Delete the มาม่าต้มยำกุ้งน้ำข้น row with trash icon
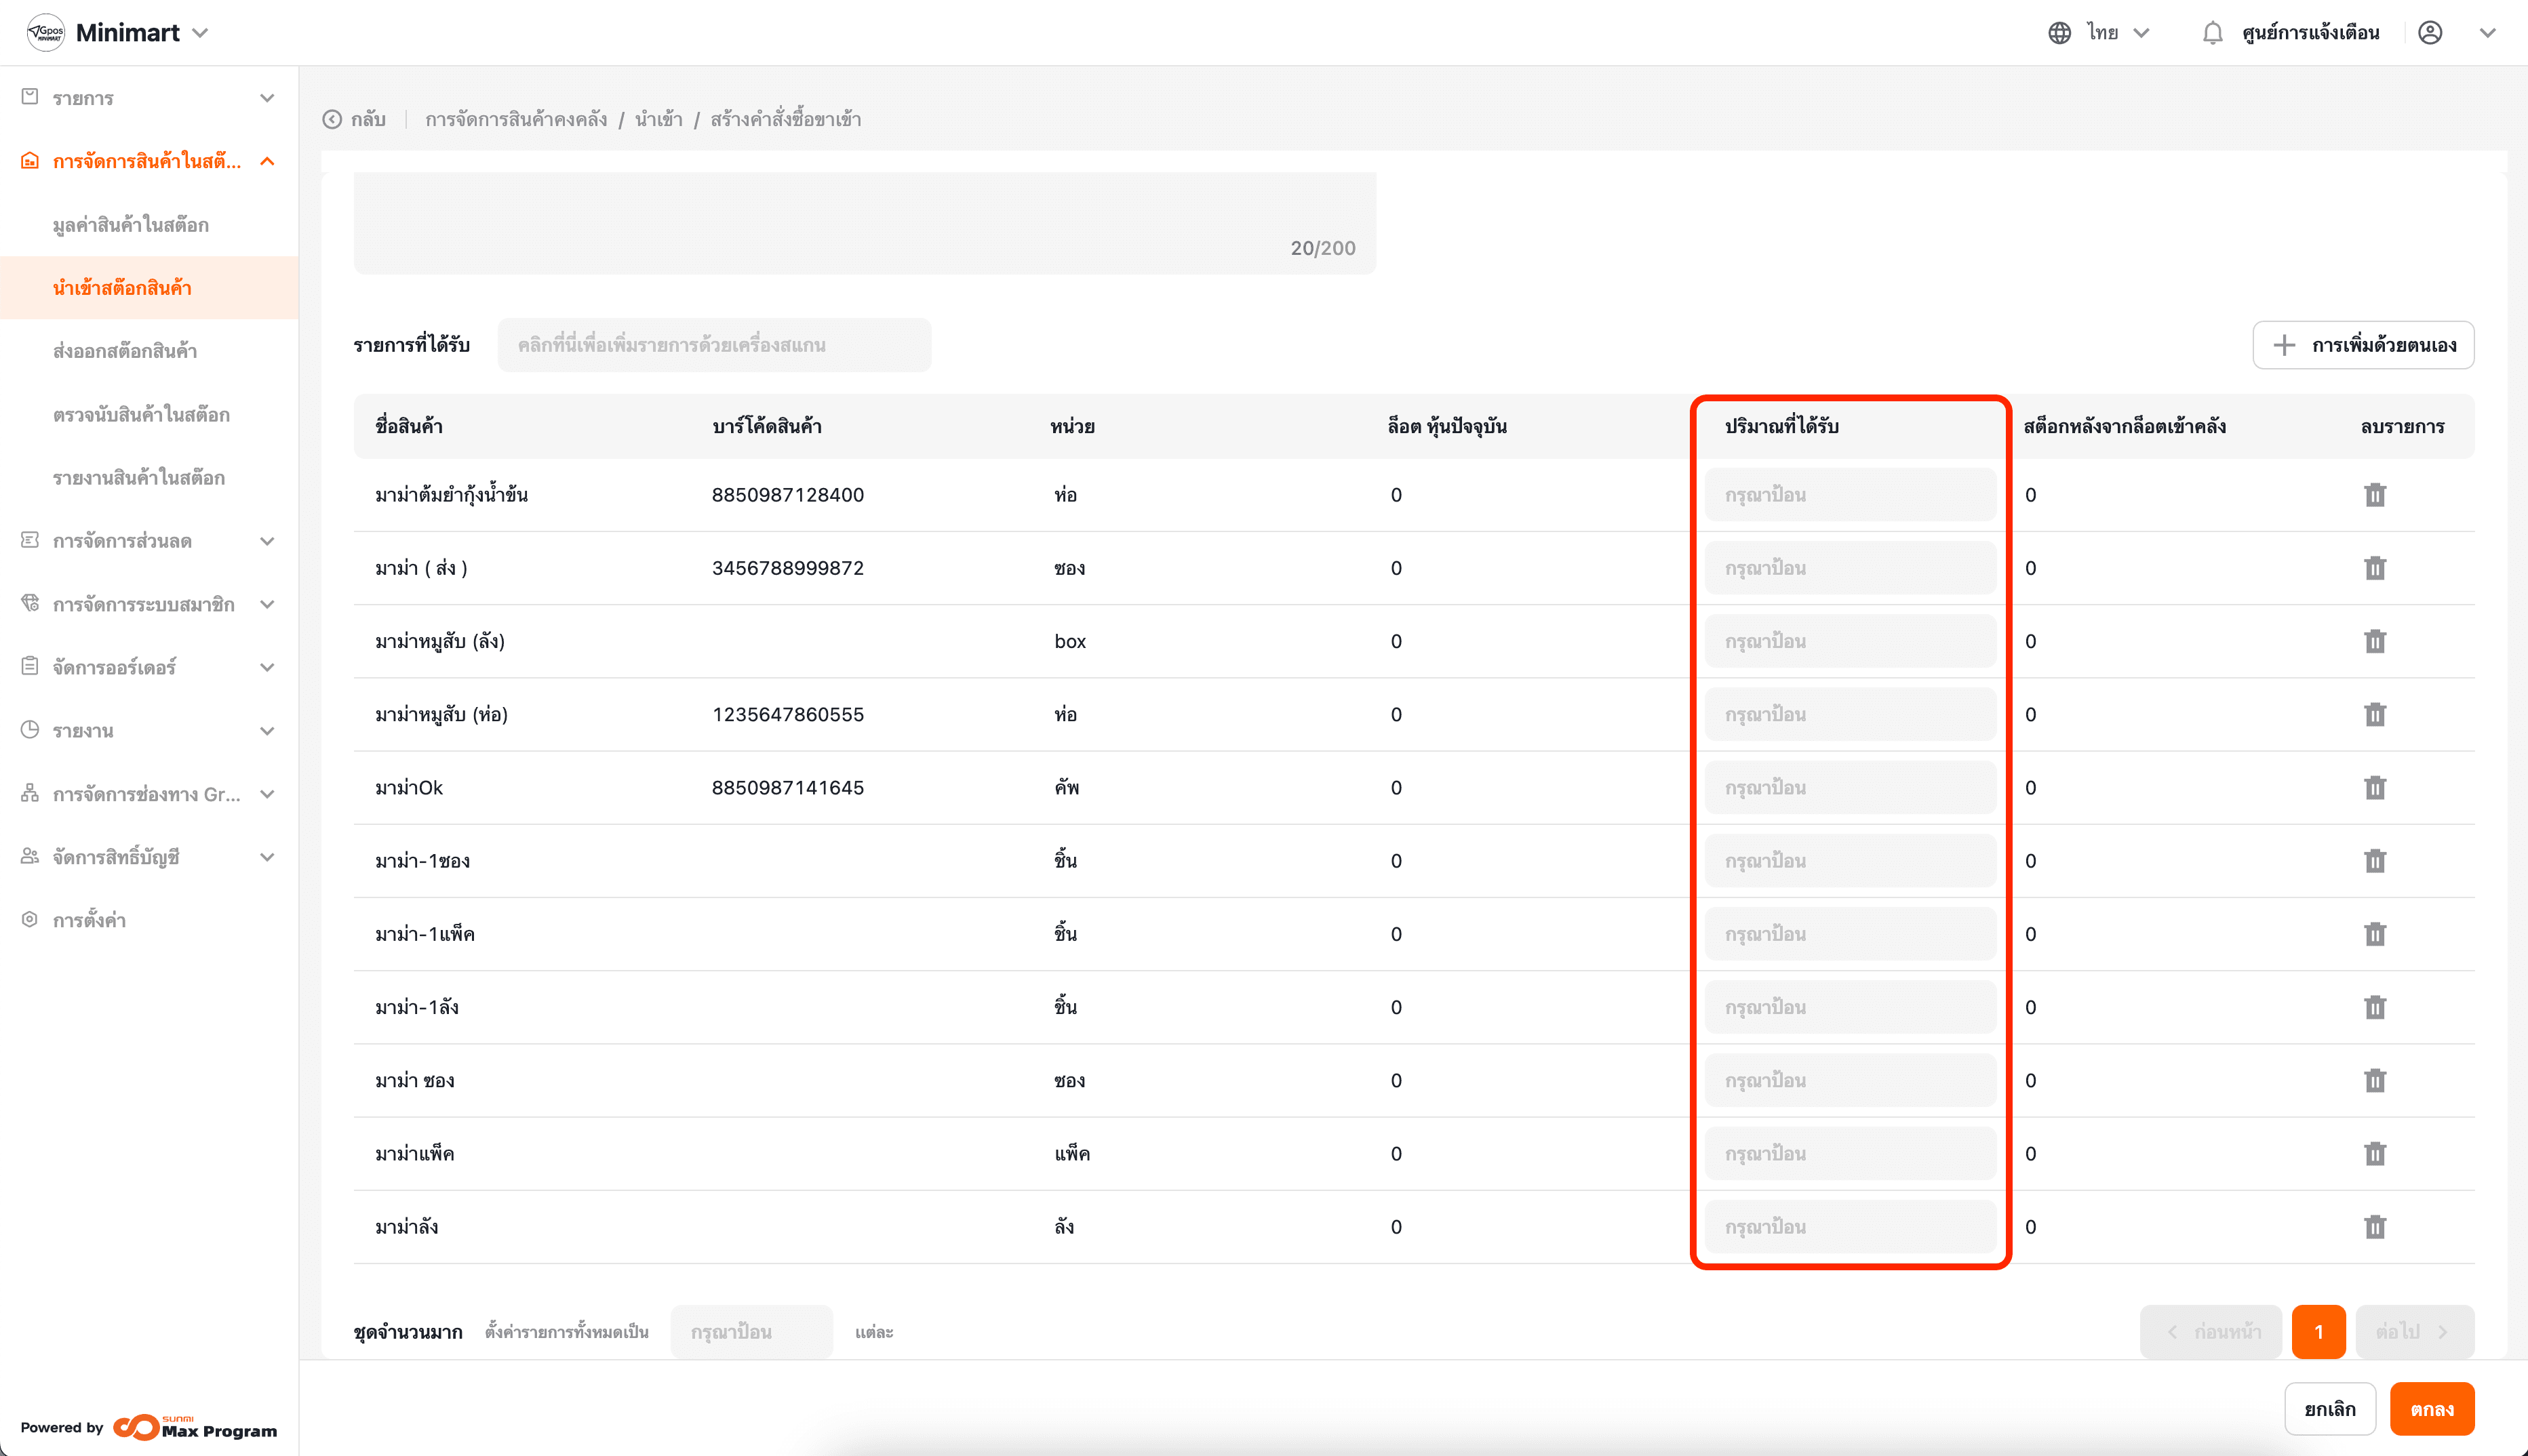 point(2374,495)
